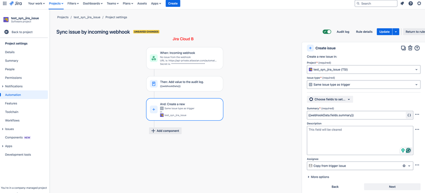Image resolution: width=425 pixels, height=193 pixels.
Task: Open the Issue type select dropdown
Action: click(363, 85)
